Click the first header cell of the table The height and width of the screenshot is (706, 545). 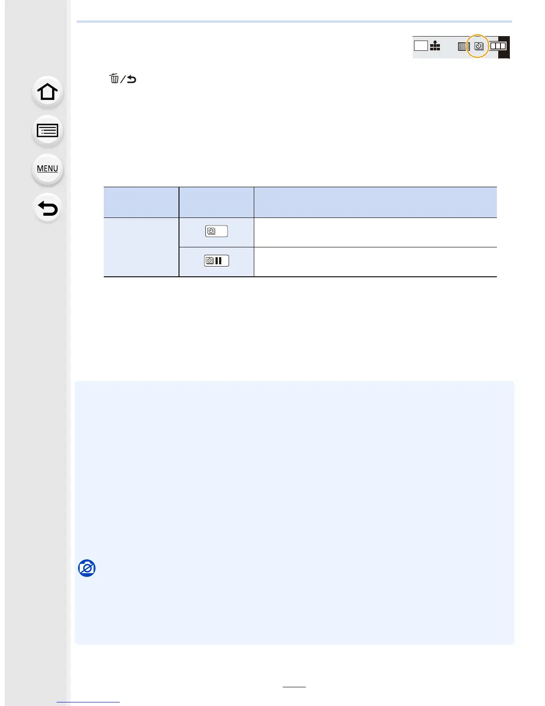(x=141, y=202)
